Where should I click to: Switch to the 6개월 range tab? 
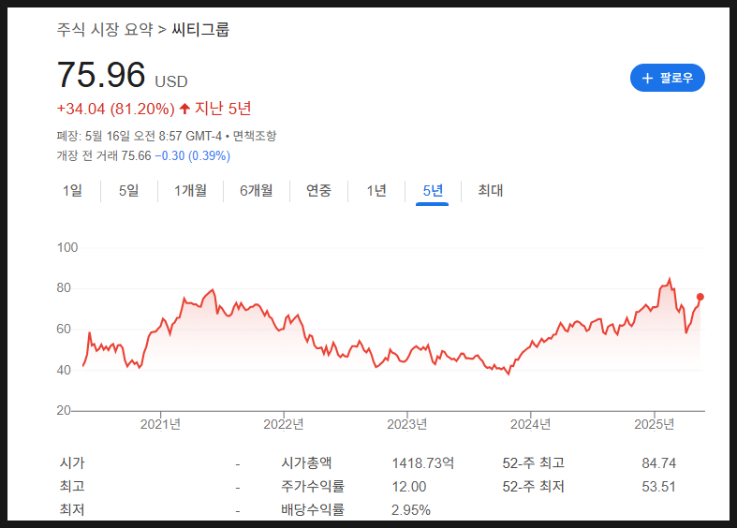tap(257, 191)
